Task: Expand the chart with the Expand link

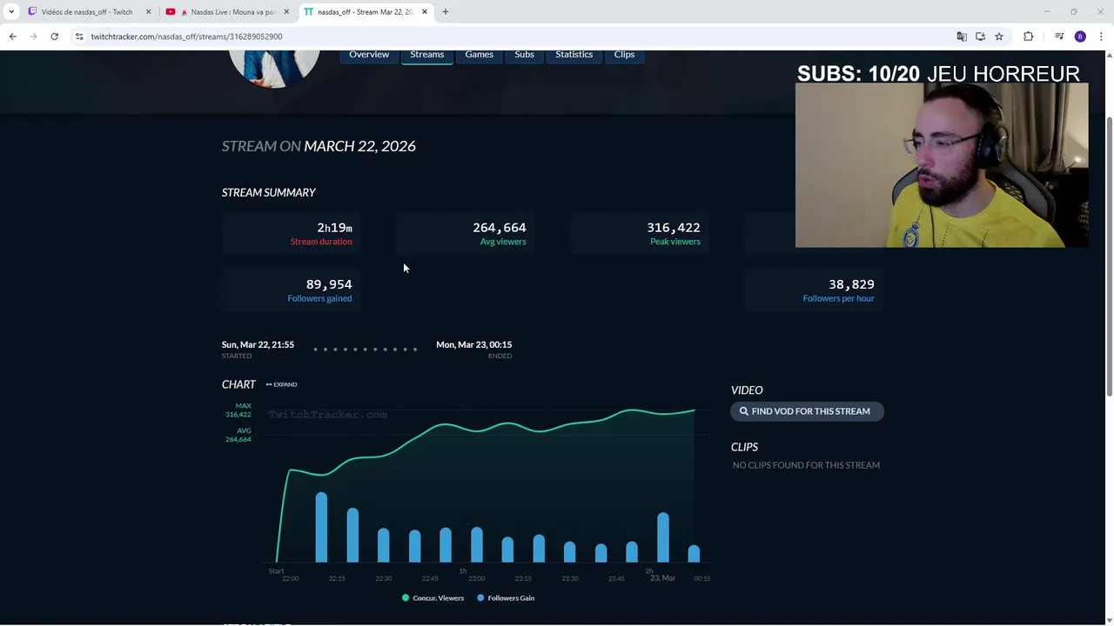Action: [282, 384]
